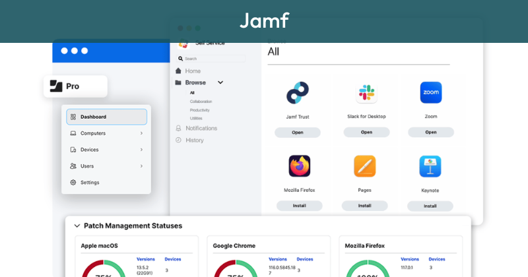Open the Computers menu item
The image size is (528, 277).
[x=106, y=133]
